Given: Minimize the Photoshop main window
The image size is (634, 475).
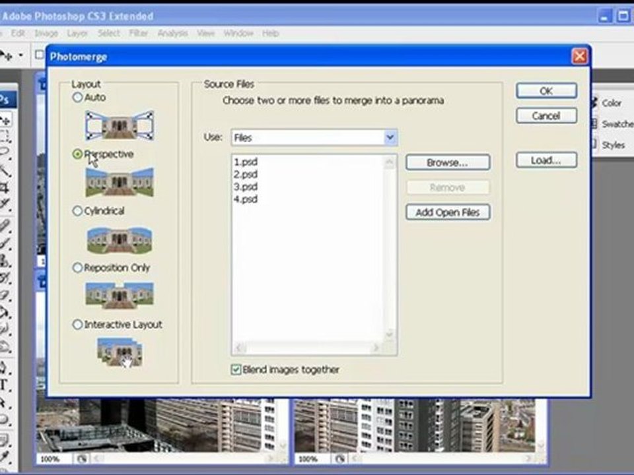Looking at the screenshot, I should (x=605, y=16).
